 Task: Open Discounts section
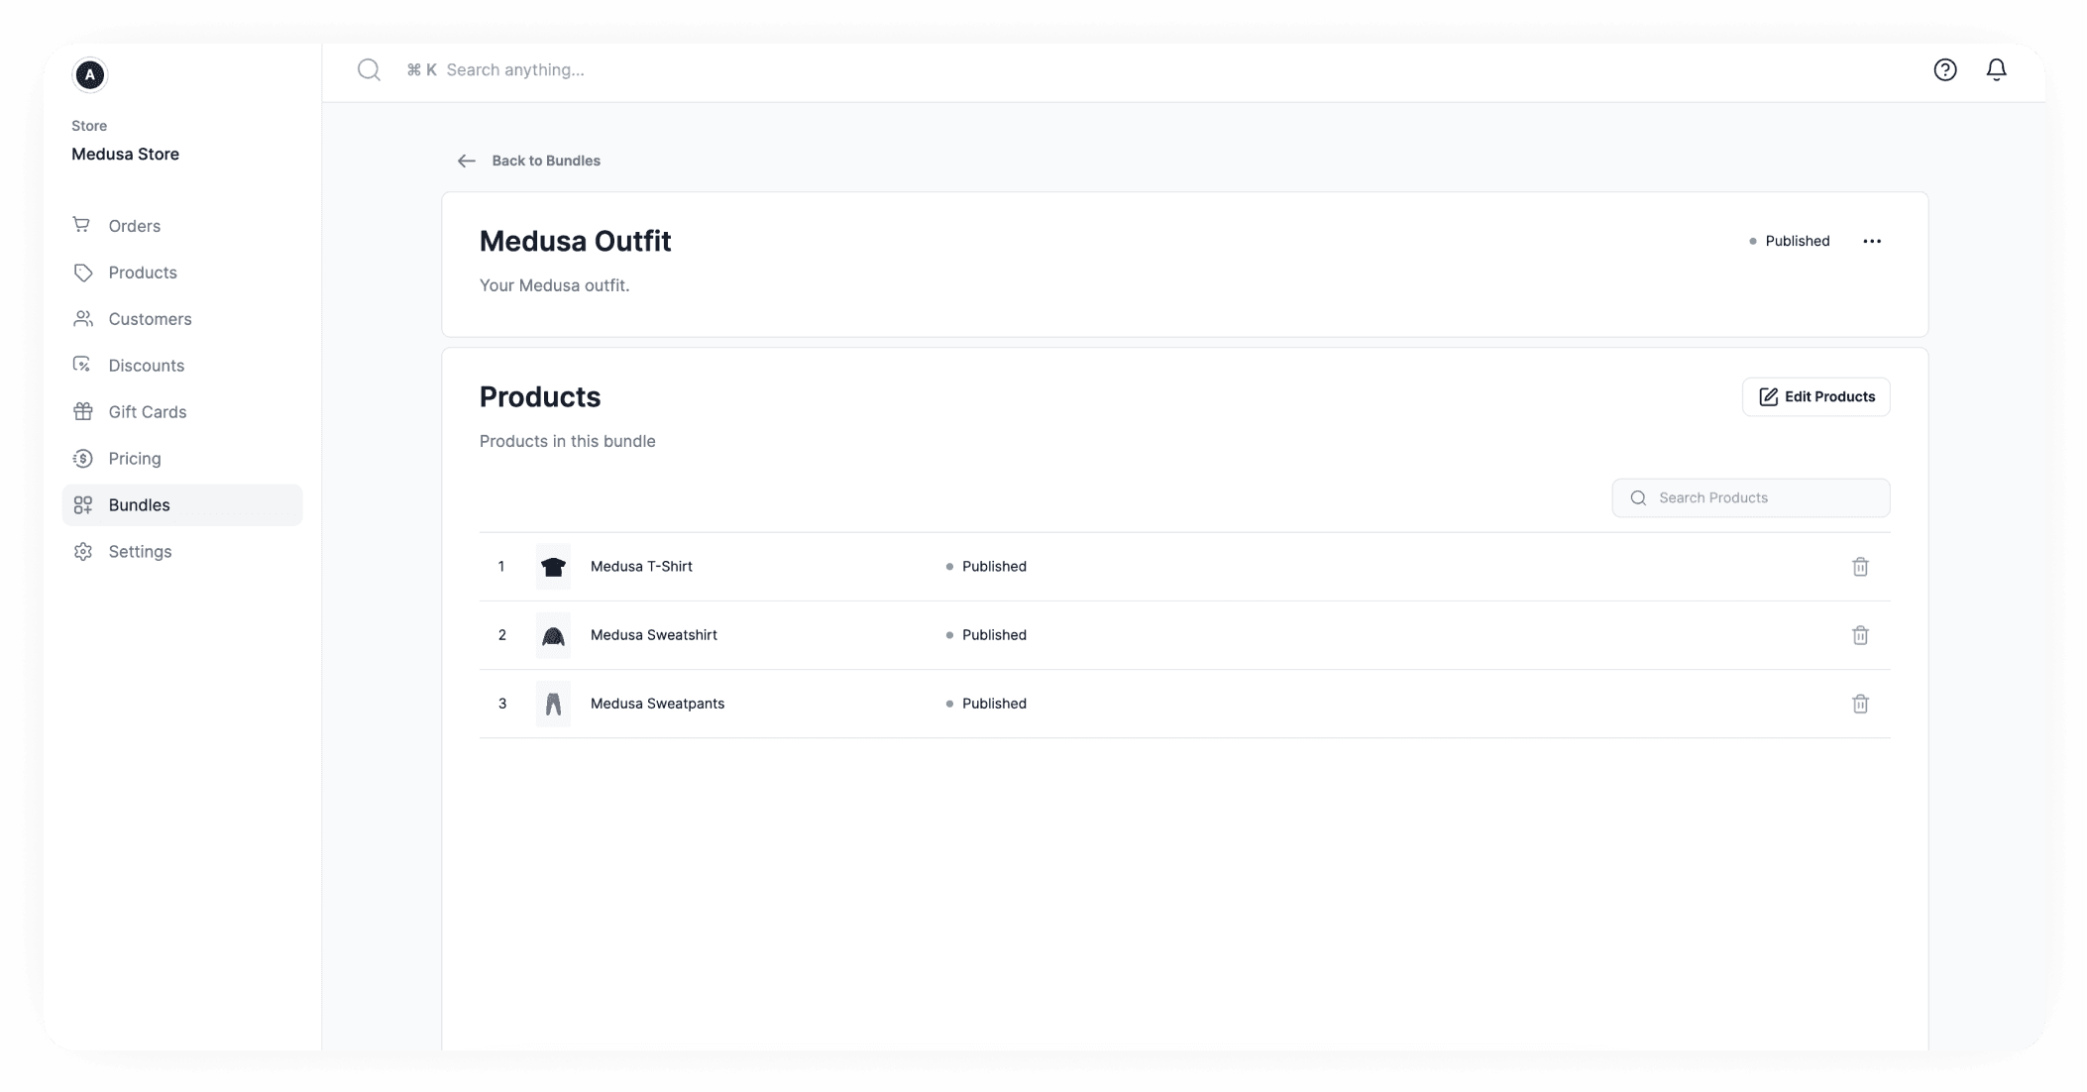[146, 366]
